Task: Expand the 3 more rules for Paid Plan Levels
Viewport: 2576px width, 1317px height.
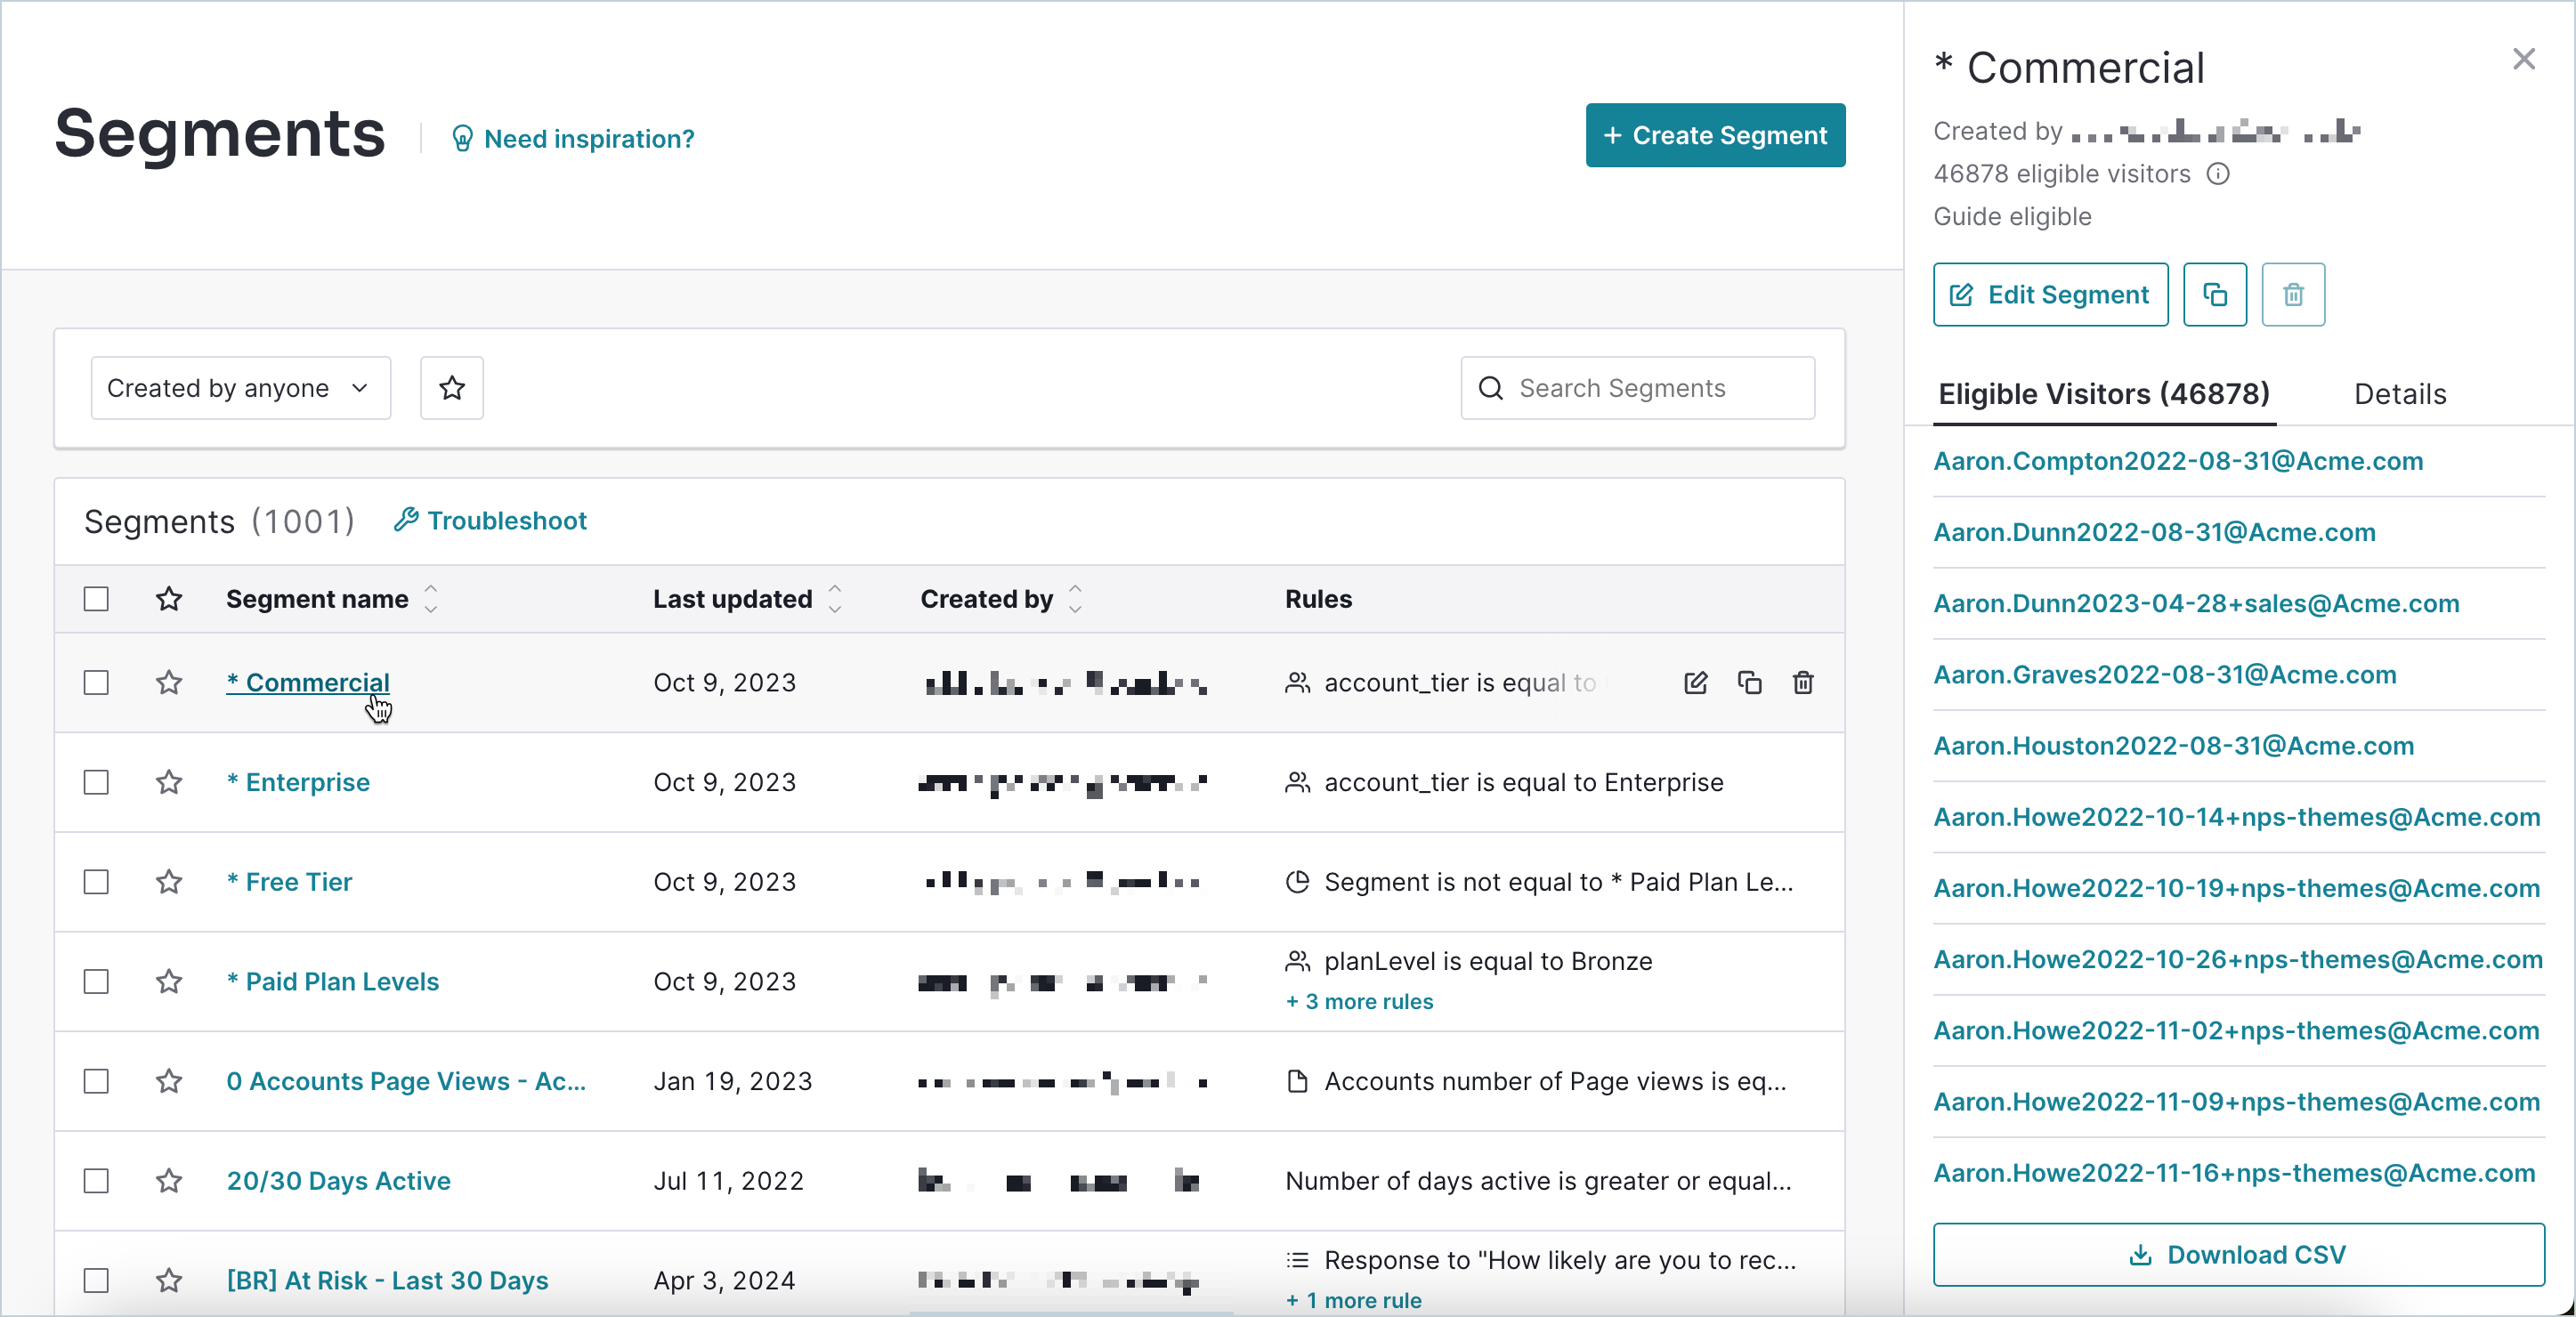Action: 1357,1001
